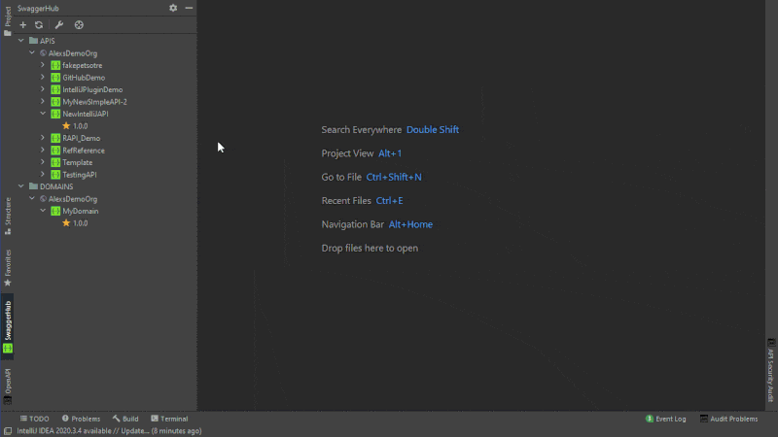Collapse the DOMAINS folder node

(21, 186)
